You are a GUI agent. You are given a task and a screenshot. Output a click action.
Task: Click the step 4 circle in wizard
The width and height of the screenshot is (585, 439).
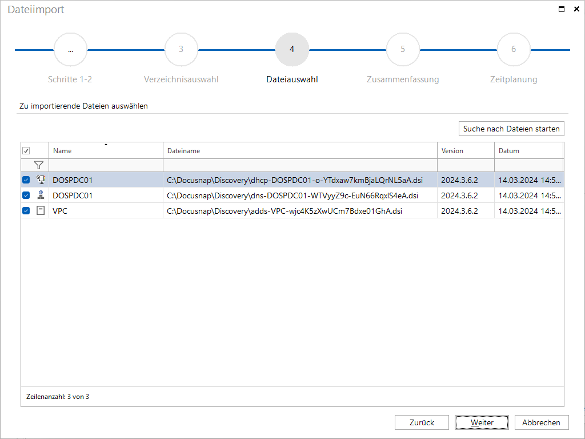292,49
